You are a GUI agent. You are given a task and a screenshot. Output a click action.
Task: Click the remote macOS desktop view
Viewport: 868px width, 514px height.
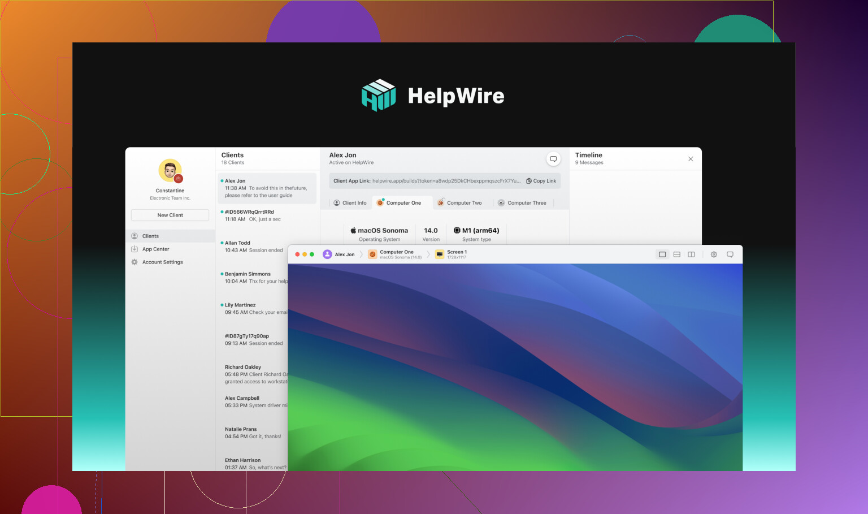515,367
